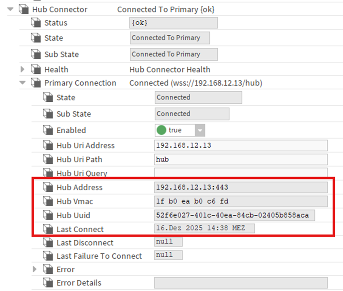Click the Hub Uri Path field containing hub
The image size is (343, 291).
(241, 160)
